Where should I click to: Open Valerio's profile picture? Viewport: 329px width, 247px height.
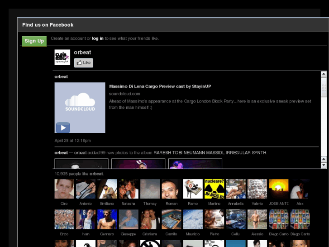pyautogui.click(x=257, y=189)
